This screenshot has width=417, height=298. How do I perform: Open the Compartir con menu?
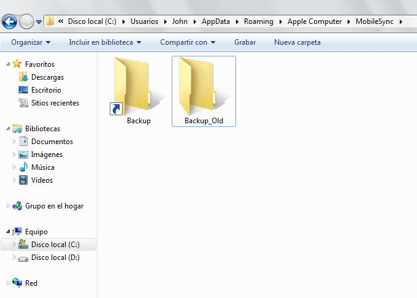point(188,42)
